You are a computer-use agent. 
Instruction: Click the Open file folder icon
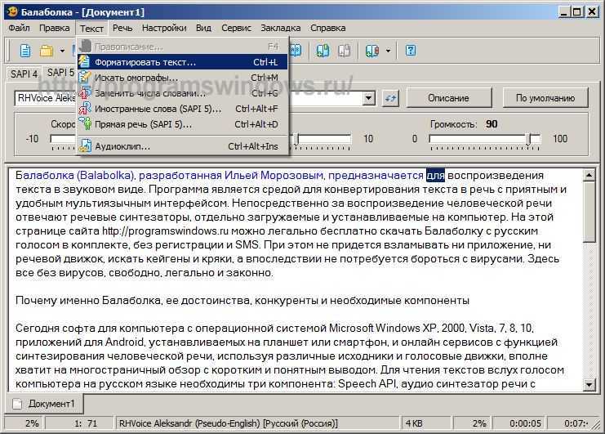pyautogui.click(x=47, y=51)
